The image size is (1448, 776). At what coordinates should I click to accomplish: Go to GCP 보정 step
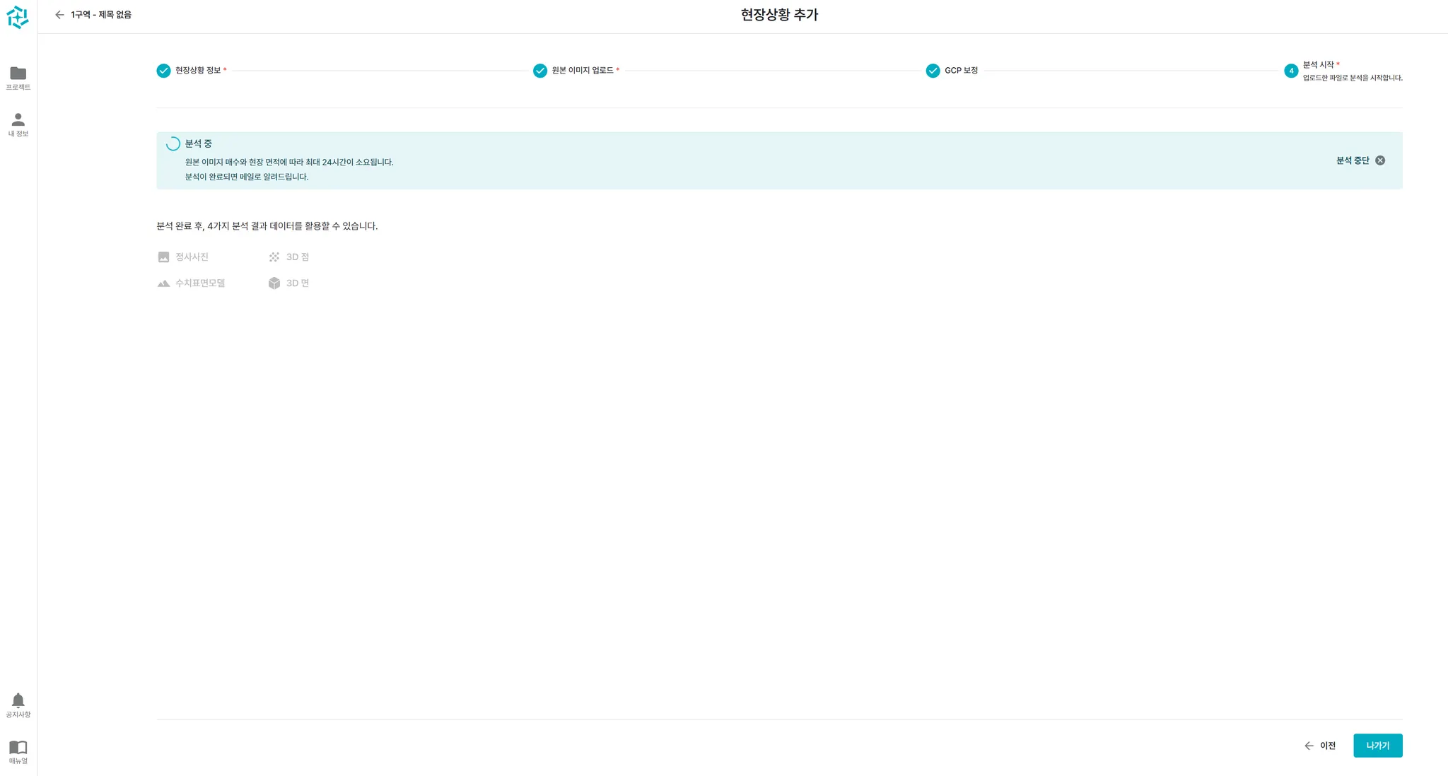click(x=933, y=71)
